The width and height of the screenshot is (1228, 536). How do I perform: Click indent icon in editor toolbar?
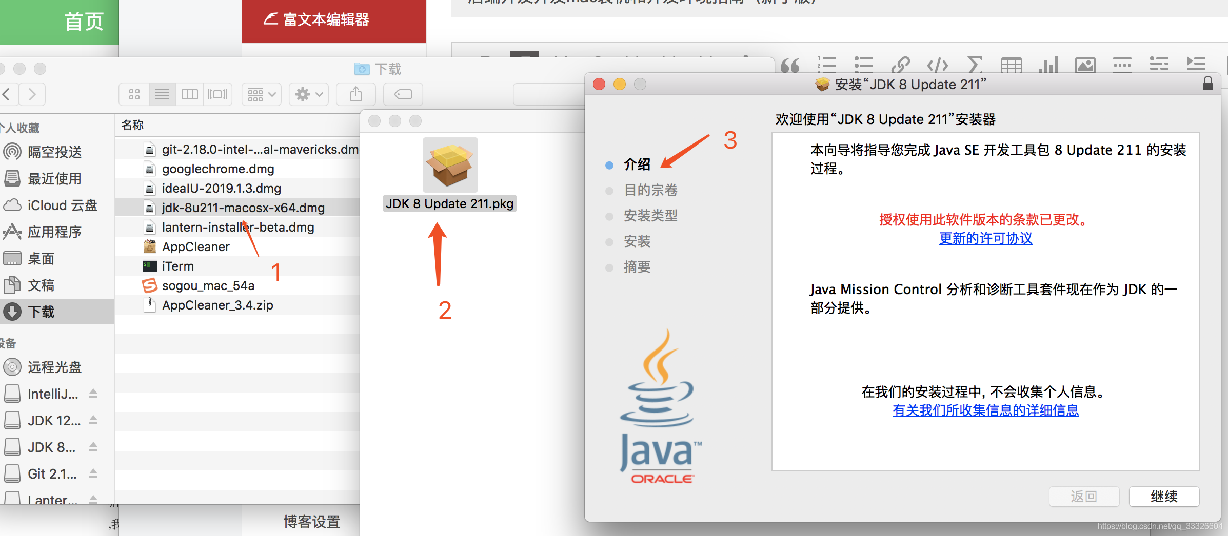tap(1196, 65)
